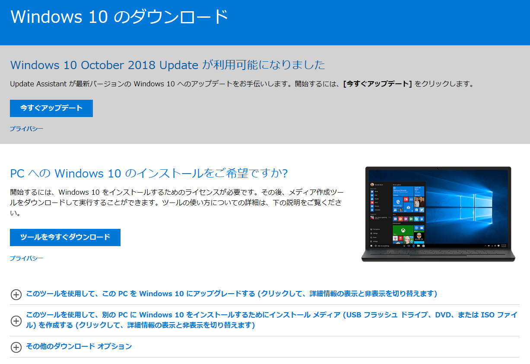The image size is (530, 364).
Task: Open the この PC を Windows 10 にアップグレードする link
Action: (232, 294)
